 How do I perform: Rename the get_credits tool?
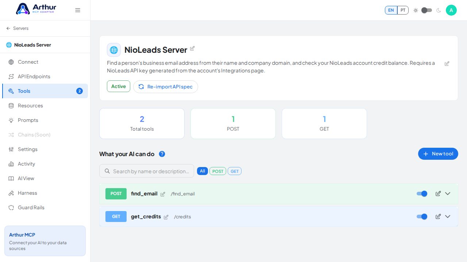(166, 217)
